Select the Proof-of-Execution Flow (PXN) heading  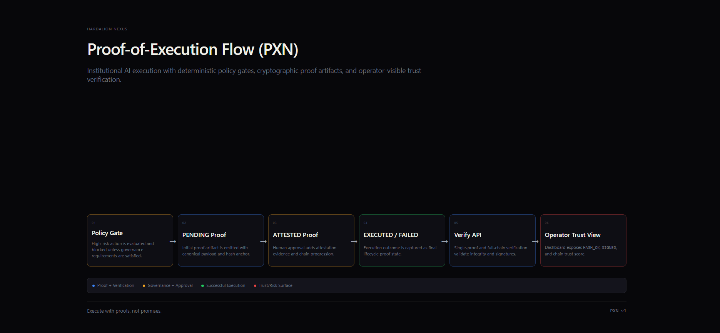coord(193,50)
